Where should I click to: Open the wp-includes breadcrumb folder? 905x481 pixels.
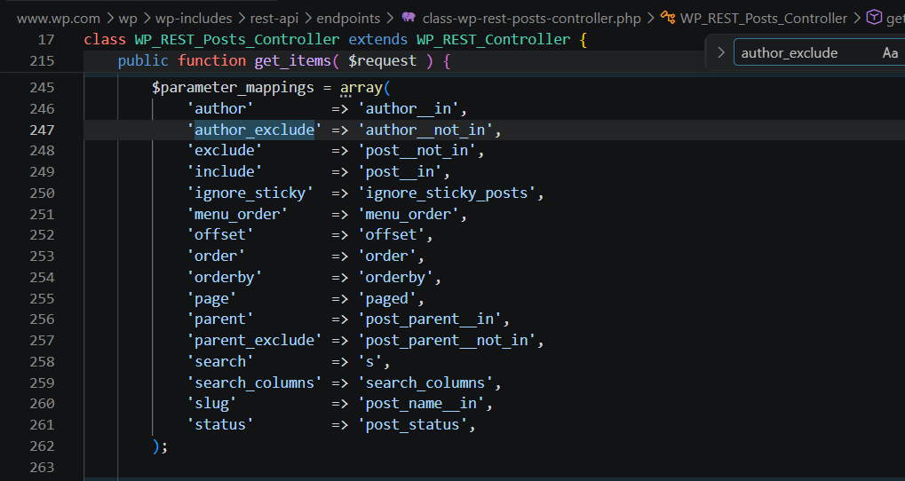(194, 19)
